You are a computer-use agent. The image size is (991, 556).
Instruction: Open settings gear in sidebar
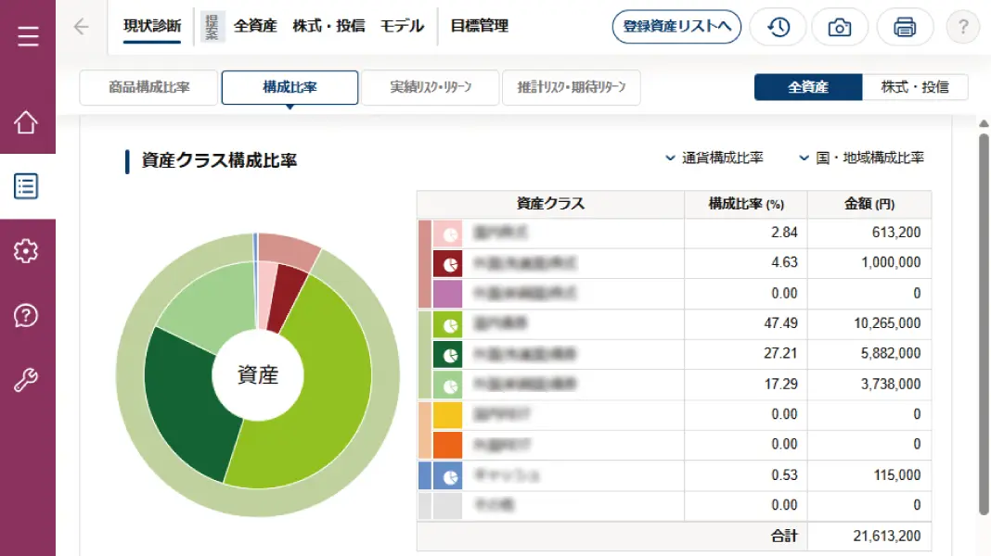(26, 251)
